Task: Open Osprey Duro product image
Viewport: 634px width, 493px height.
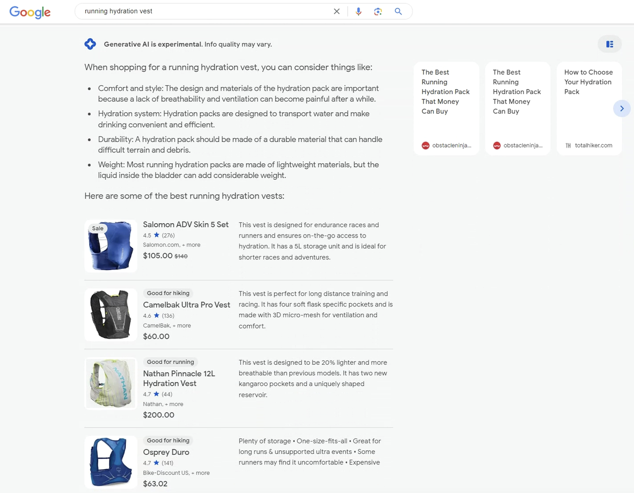Action: [x=110, y=462]
